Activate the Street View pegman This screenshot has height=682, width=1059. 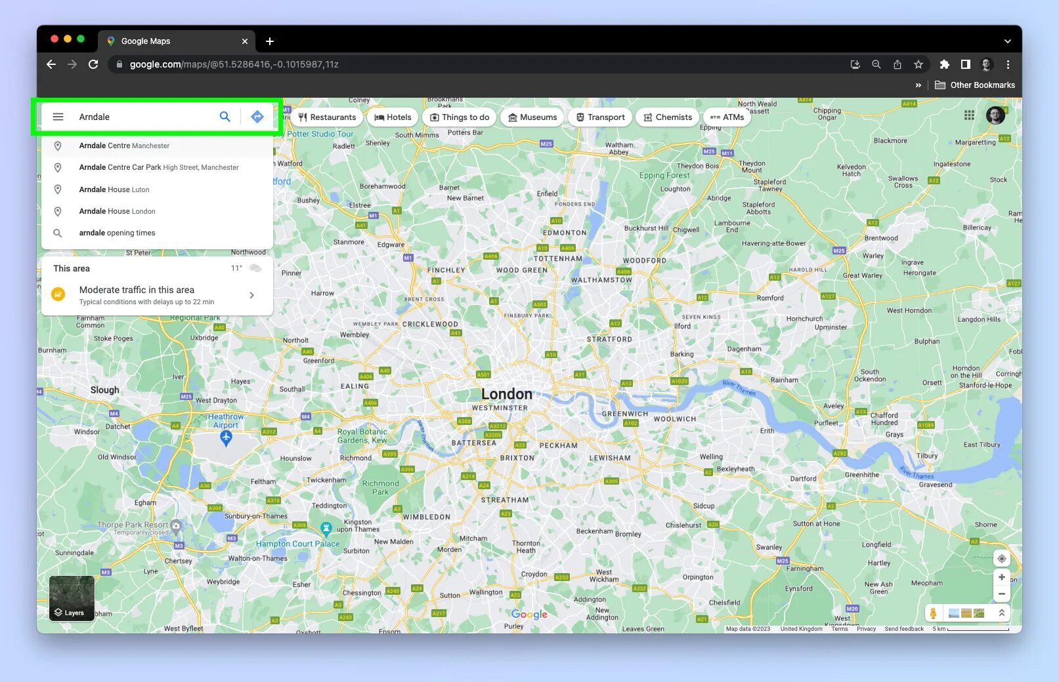coord(933,613)
